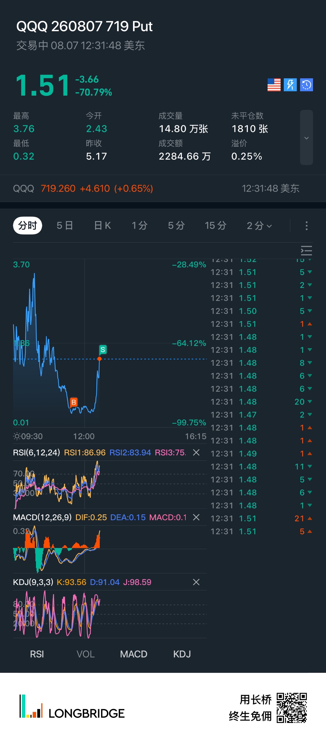Expand the quote details chevron panel
This screenshot has height=743, width=326.
coord(306,138)
